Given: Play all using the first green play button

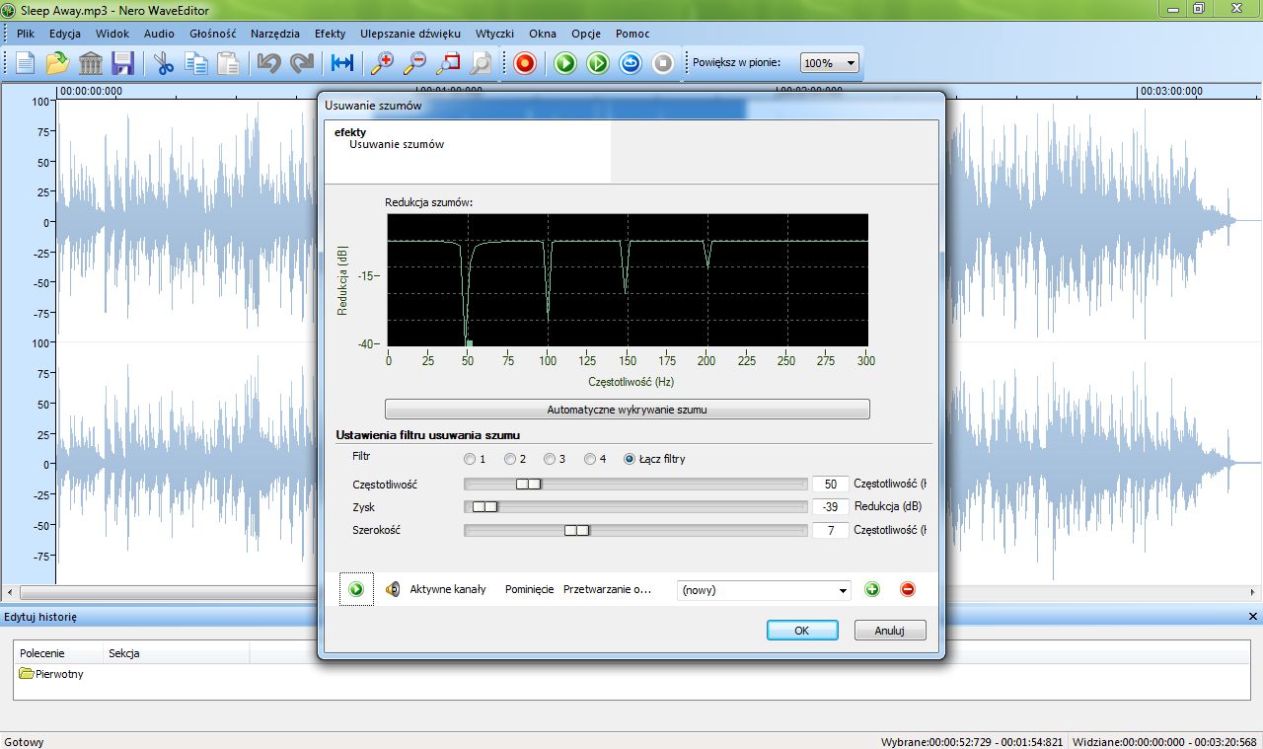Looking at the screenshot, I should click(565, 63).
